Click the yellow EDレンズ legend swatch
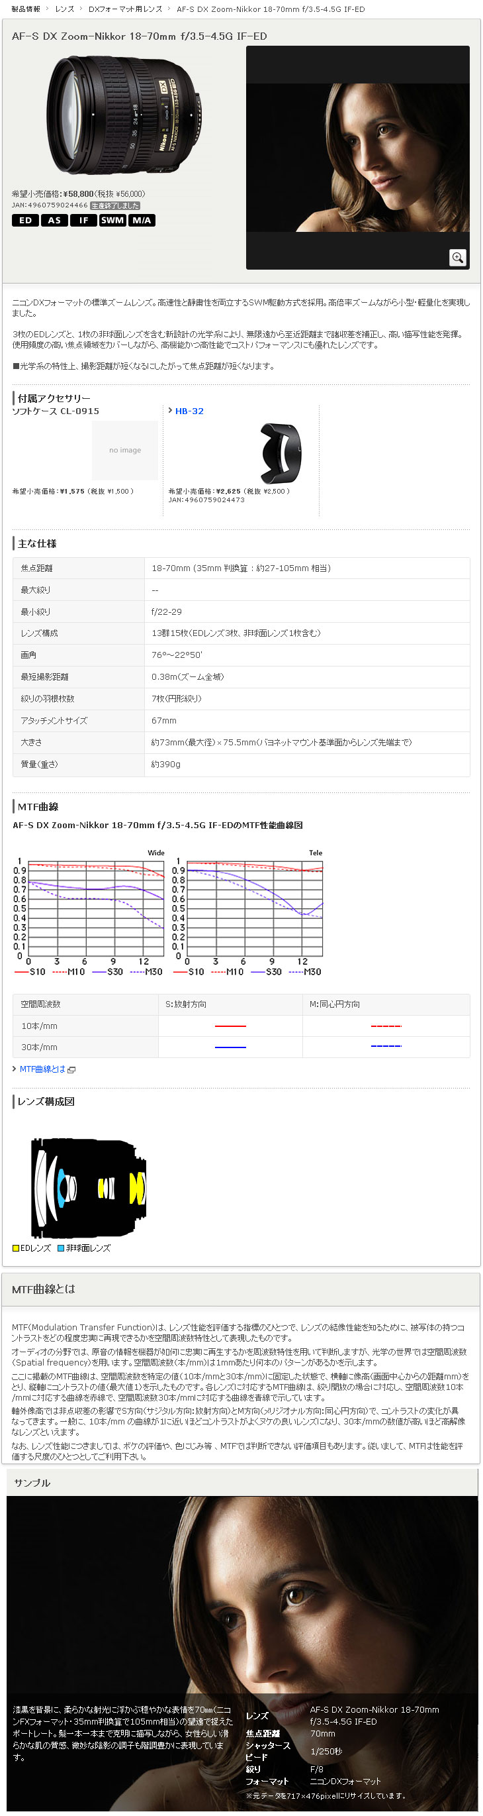 15,1248
